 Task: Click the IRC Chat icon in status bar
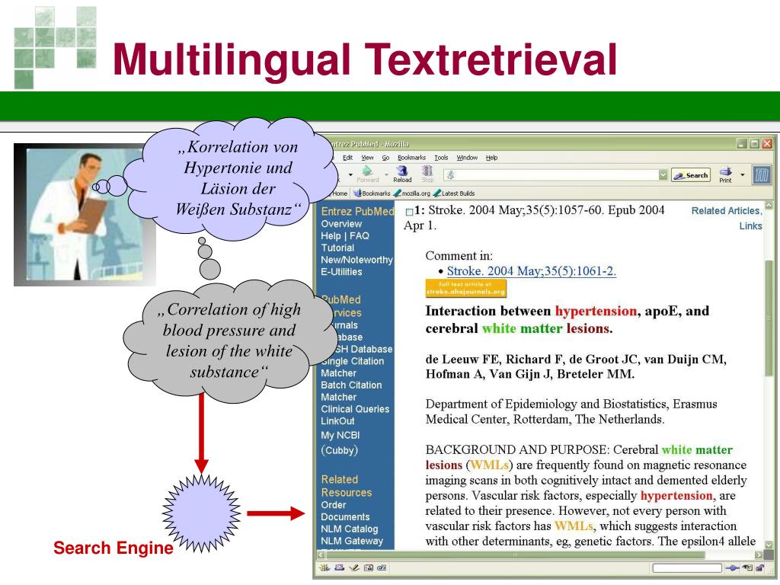click(382, 567)
